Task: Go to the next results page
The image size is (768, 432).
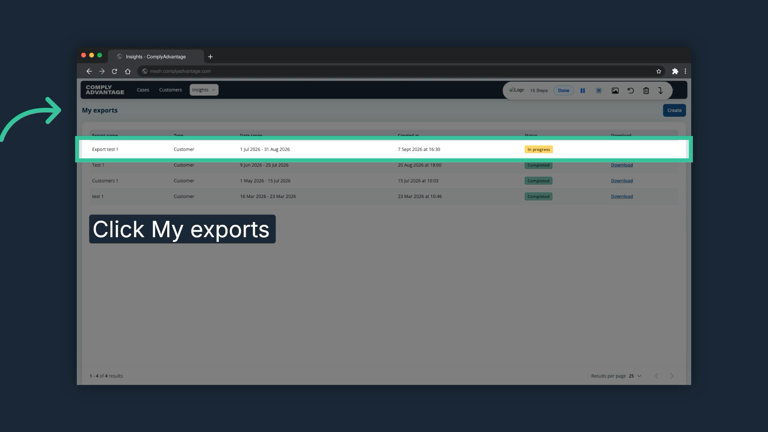Action: click(672, 376)
